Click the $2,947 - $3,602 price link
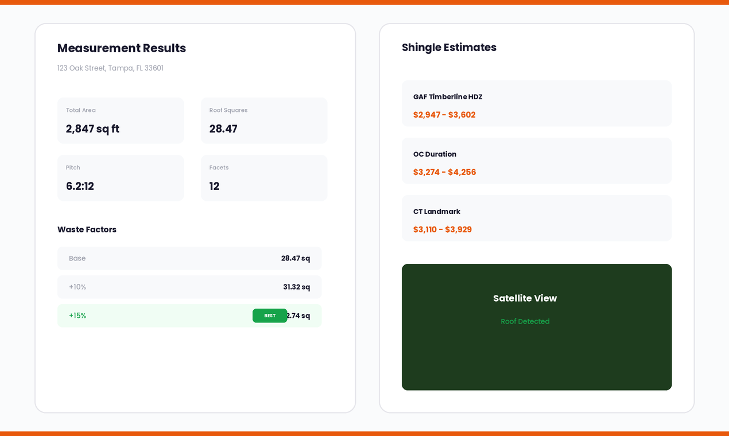729x436 pixels. click(444, 115)
